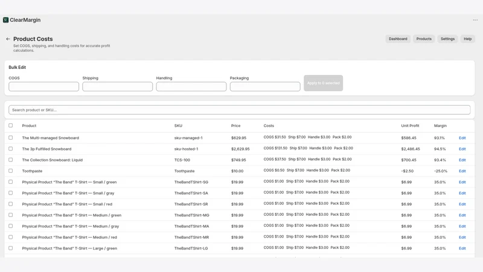Select The Collection Snowboard: Liquid checkbox
This screenshot has width=483, height=272.
pos(10,160)
